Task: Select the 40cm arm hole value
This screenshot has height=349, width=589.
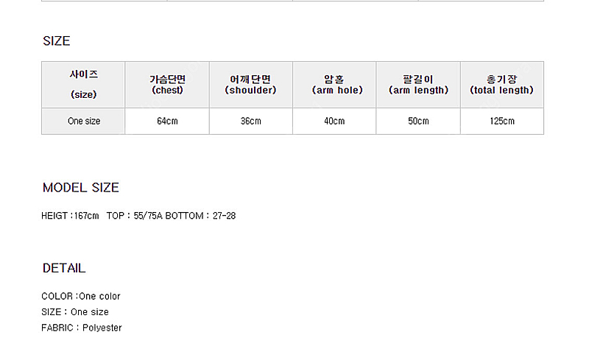Action: (334, 121)
